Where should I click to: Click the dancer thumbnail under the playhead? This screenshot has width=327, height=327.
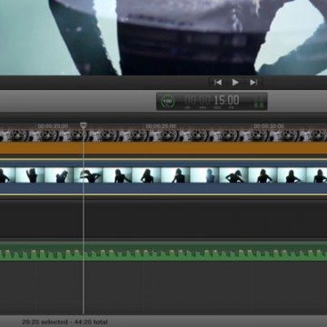[x=88, y=175]
